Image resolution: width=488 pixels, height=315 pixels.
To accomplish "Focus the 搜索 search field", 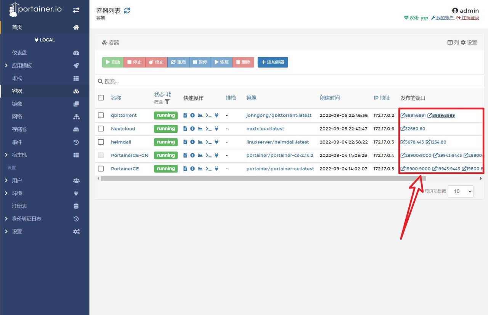I will [x=290, y=81].
